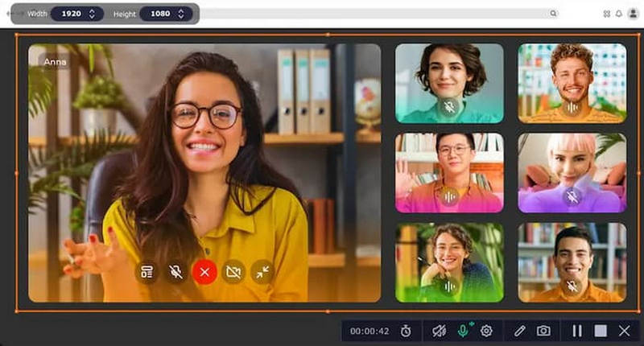Select the pencil drawing tool
Screen dimensions: 644x346
520,331
